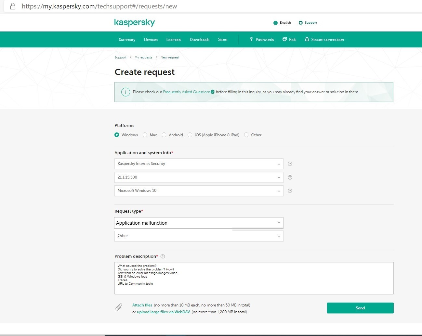Click the Passwords key icon
Screen dimensions: 422x336
pyautogui.click(x=251, y=39)
